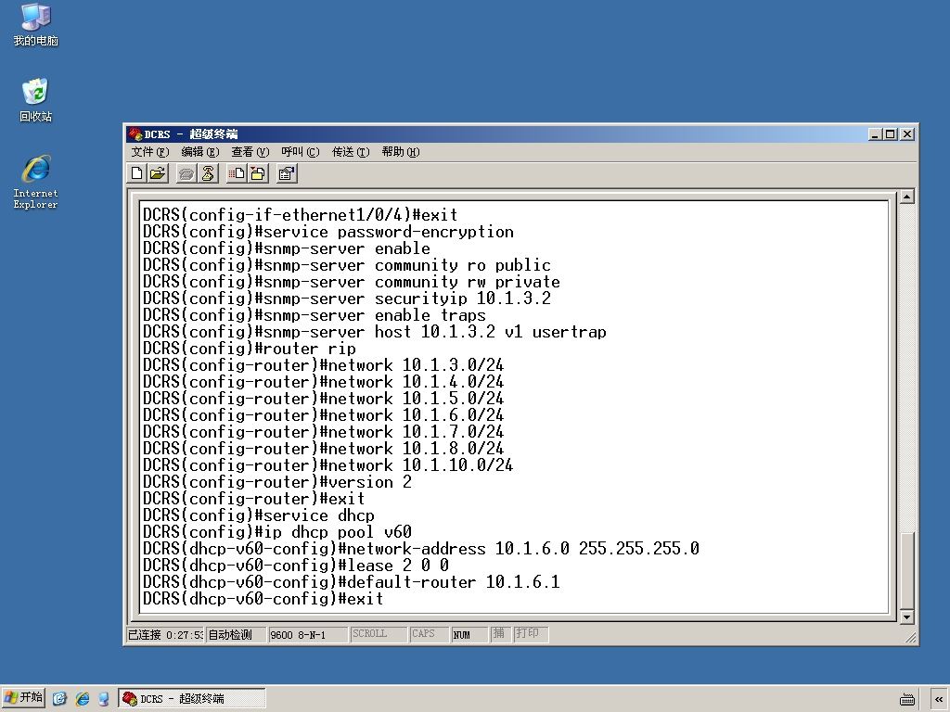Expand hidden tray icons chevron
Image resolution: width=950 pixels, height=712 pixels.
[939, 699]
